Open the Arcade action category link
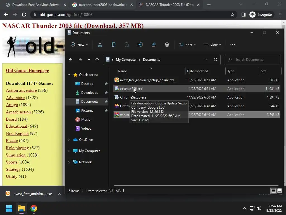Image resolution: width=286 pixels, height=215 pixels. tap(18, 112)
